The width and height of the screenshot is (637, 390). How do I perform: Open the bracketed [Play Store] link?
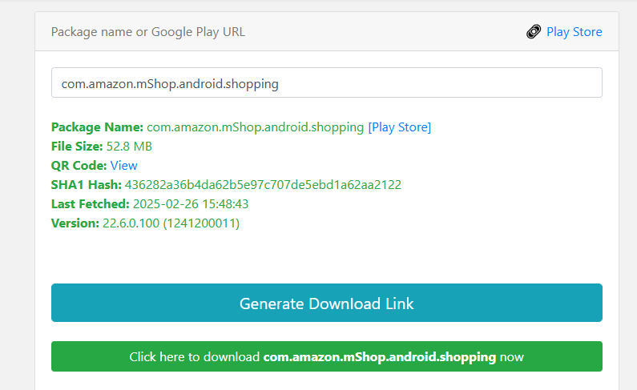pyautogui.click(x=399, y=127)
